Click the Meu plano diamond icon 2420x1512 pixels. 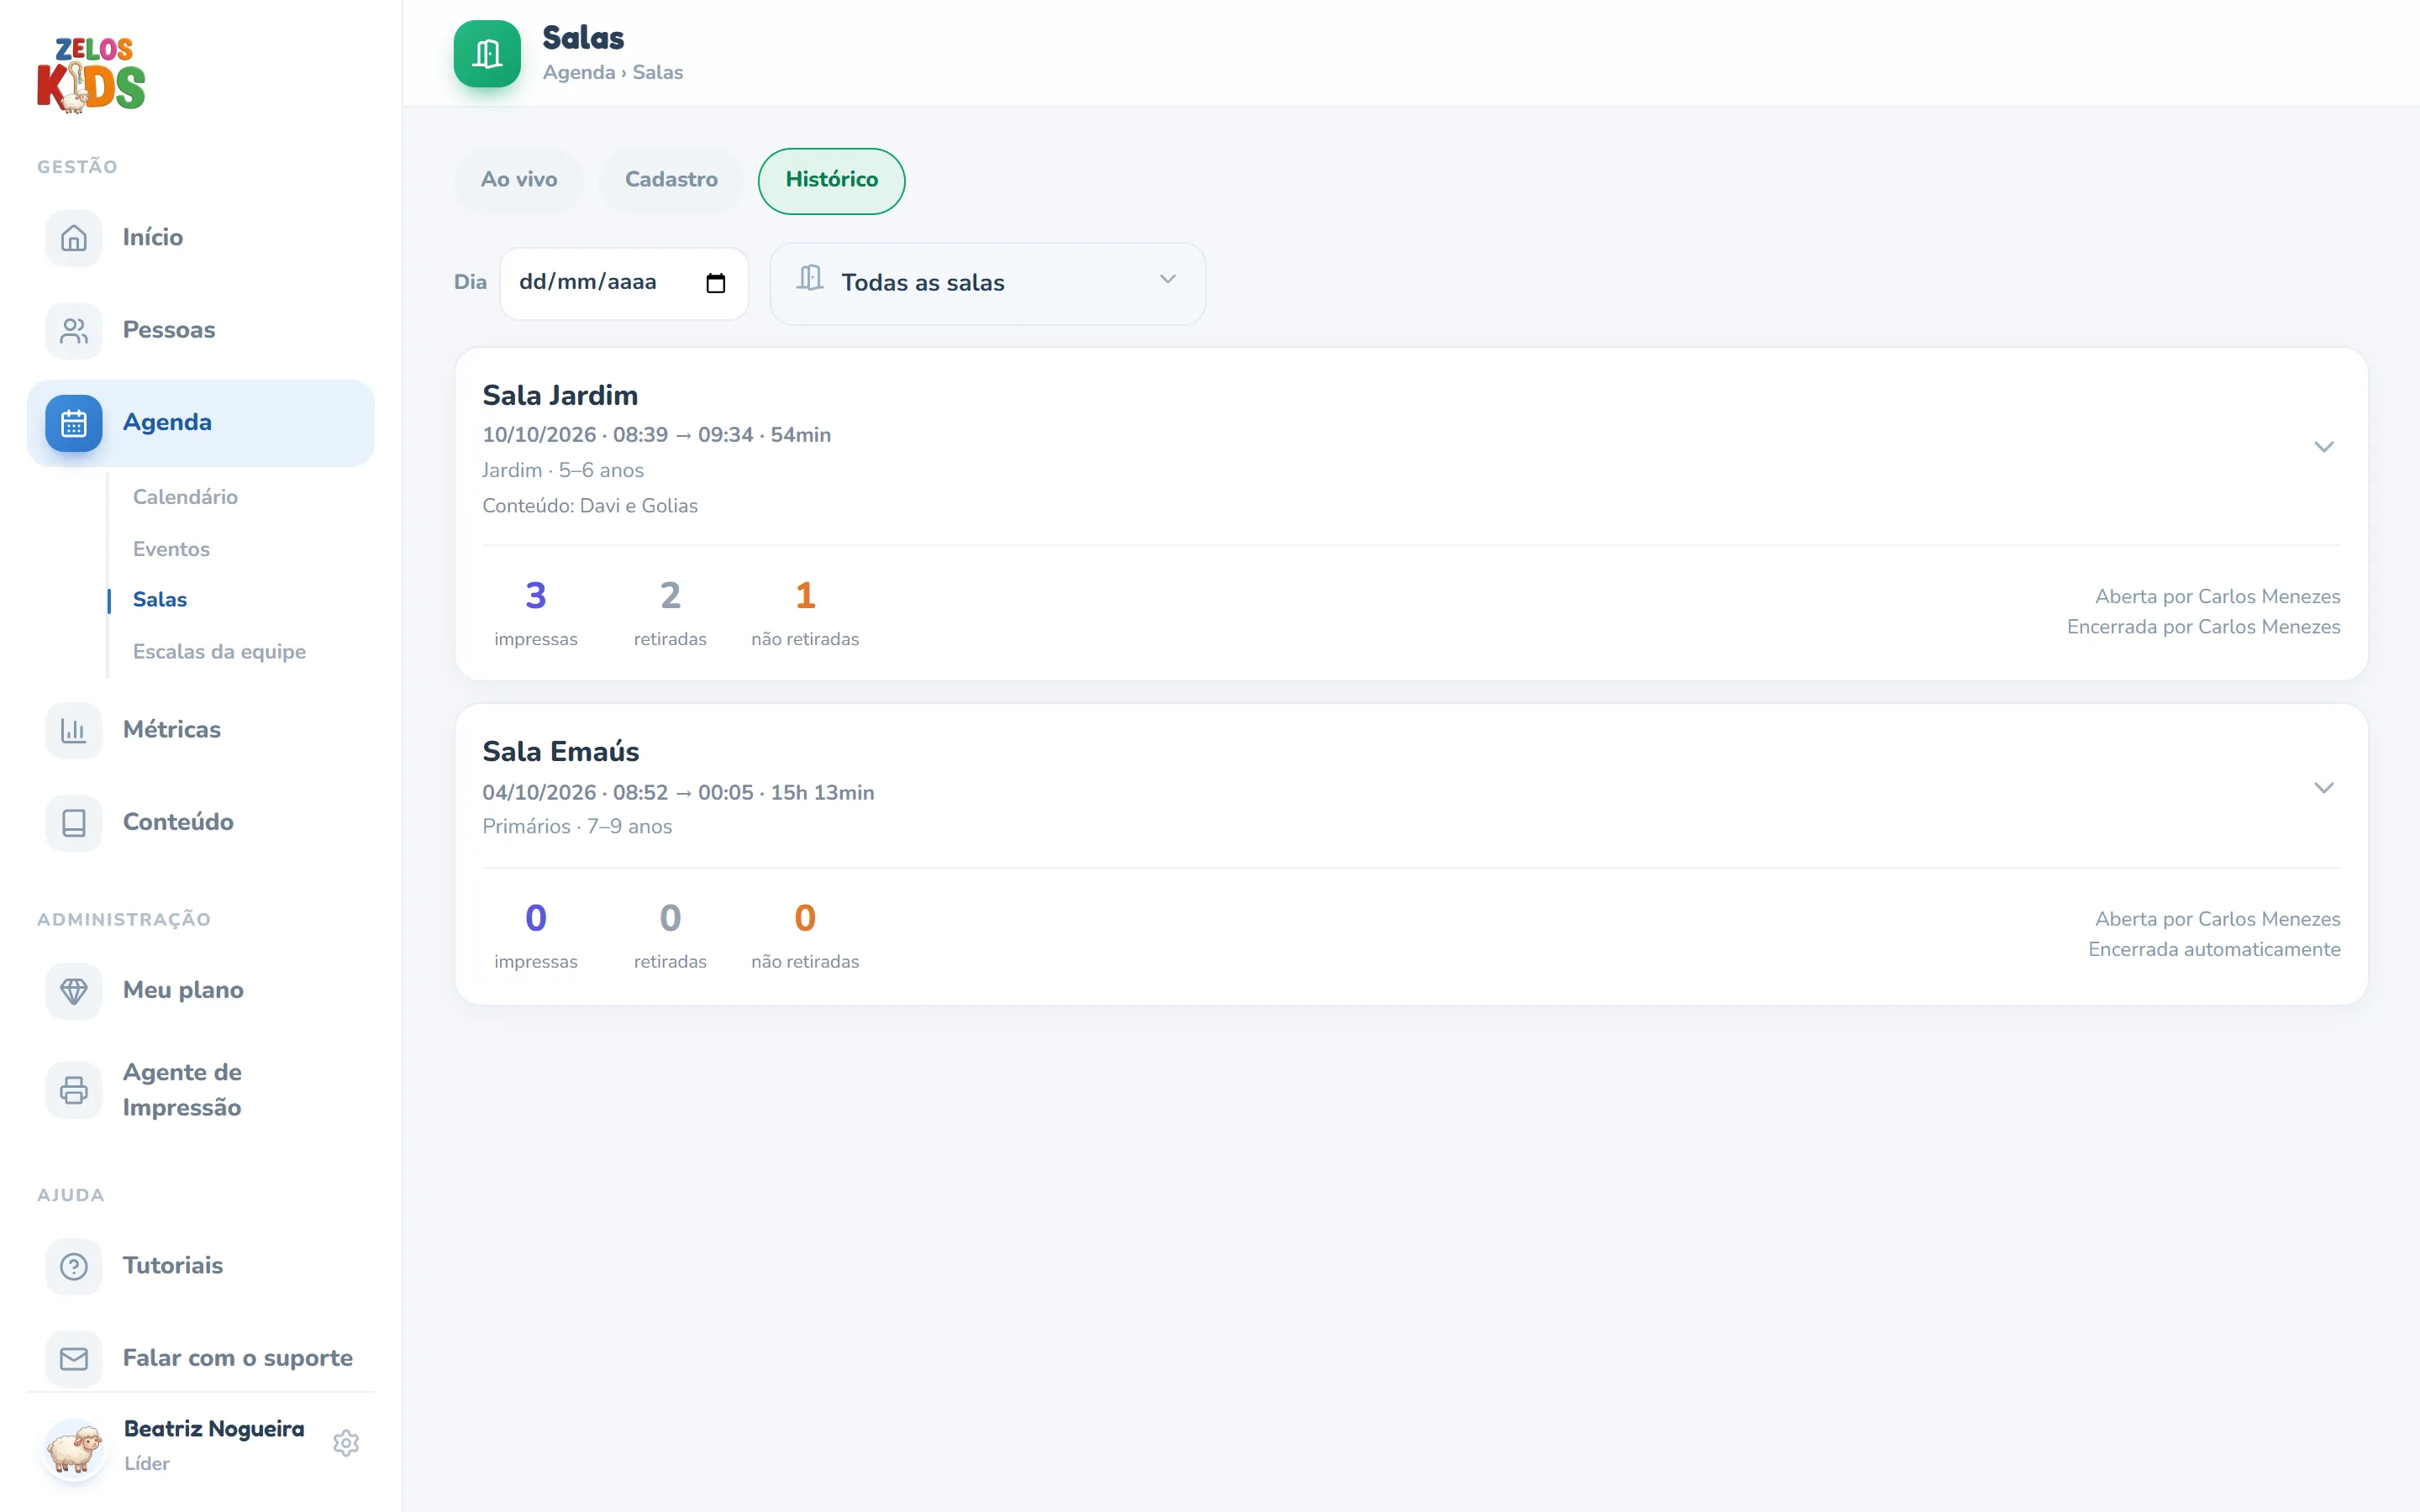pos(74,990)
